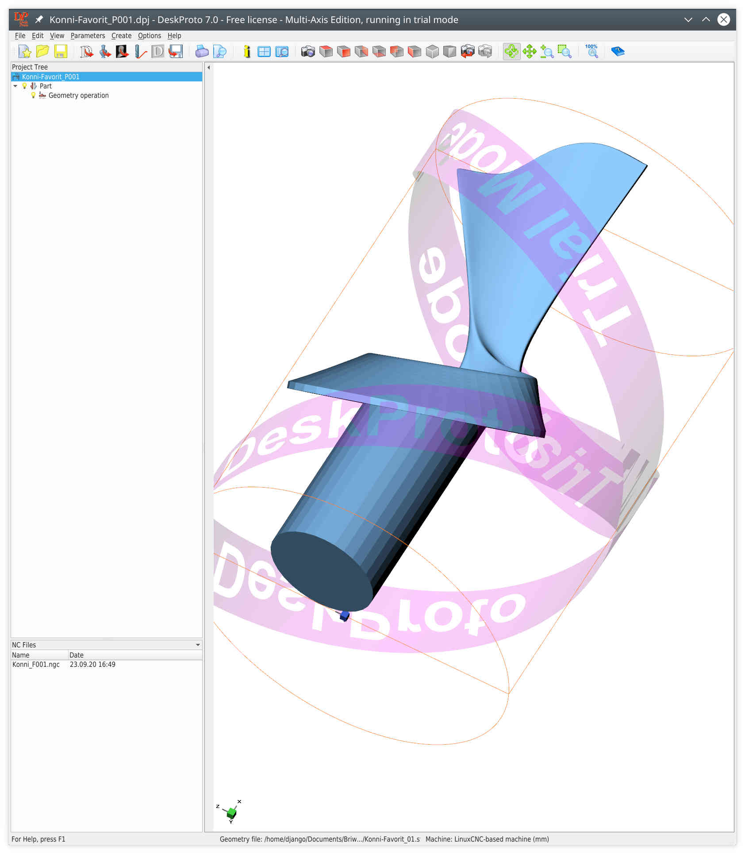Select the Konni-Favorit_P001 project row
The width and height of the screenshot is (745, 854).
pos(107,77)
